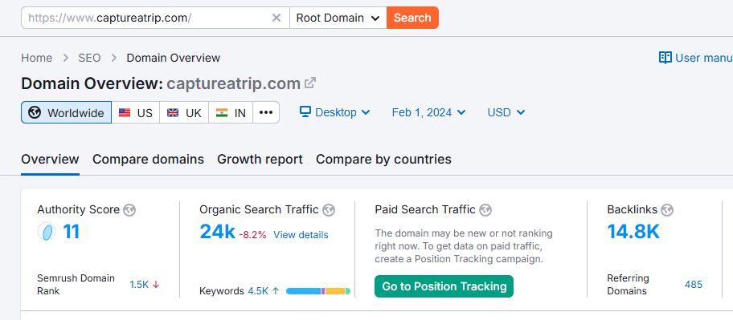Viewport: 733px width, 320px height.
Task: Clear the domain search field with the X icon
Action: [x=276, y=18]
